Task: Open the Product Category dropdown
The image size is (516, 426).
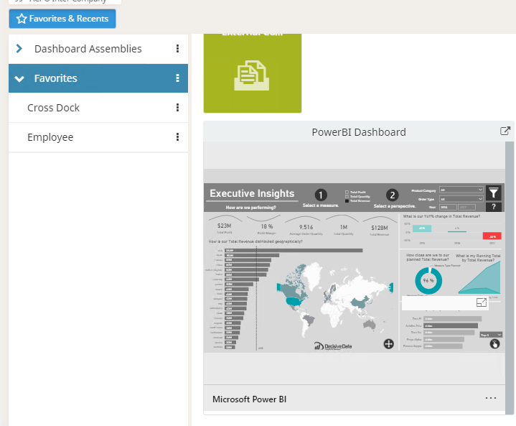Action: (x=461, y=190)
